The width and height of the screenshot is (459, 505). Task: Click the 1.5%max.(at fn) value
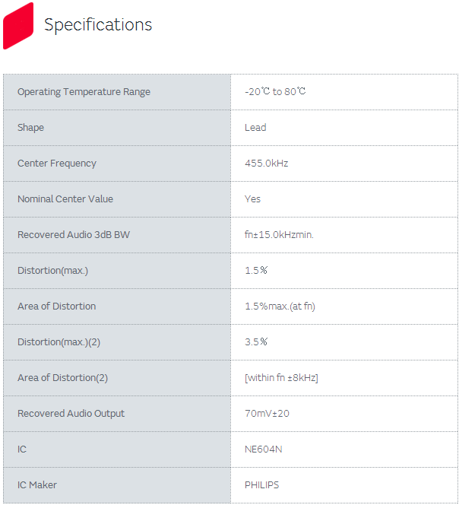coord(280,306)
